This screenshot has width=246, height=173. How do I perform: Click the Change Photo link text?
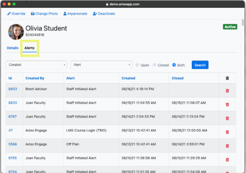46,13
